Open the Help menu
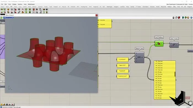 pos(25,4)
